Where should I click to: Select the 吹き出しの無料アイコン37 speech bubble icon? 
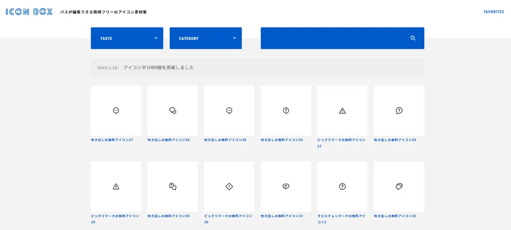pyautogui.click(x=116, y=111)
